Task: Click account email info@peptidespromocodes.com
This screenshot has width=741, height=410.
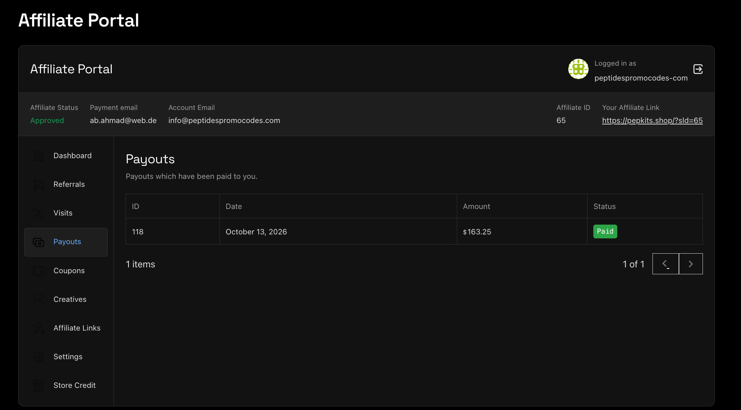Action: (x=224, y=120)
